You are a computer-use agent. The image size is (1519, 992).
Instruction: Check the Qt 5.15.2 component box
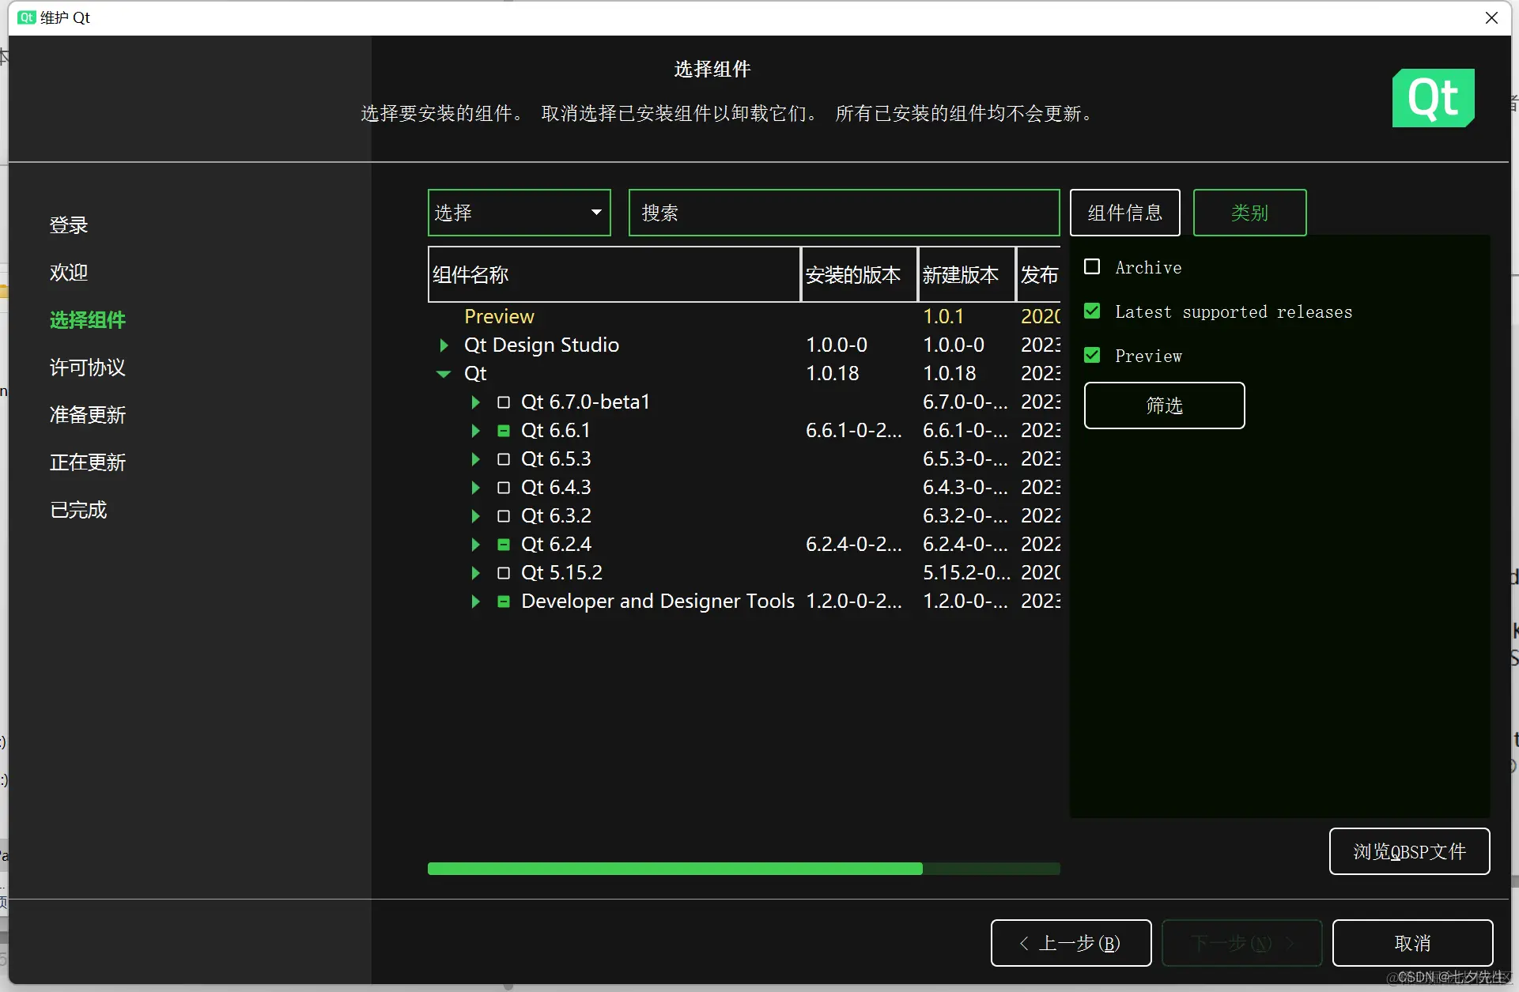coord(503,573)
